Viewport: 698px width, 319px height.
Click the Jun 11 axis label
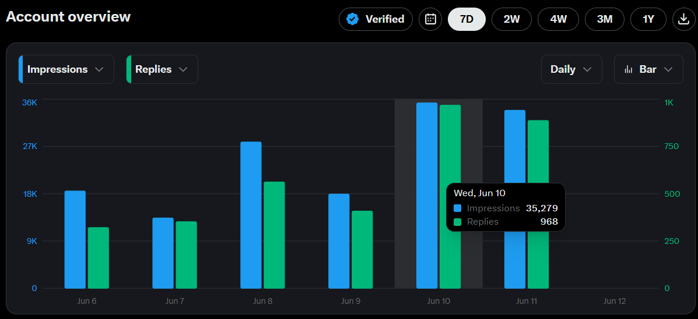coord(527,301)
